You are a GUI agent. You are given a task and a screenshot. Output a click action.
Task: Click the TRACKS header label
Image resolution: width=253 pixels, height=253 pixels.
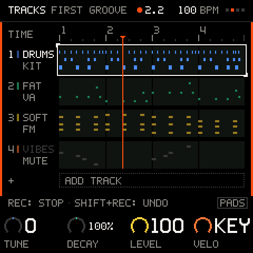click(x=27, y=10)
